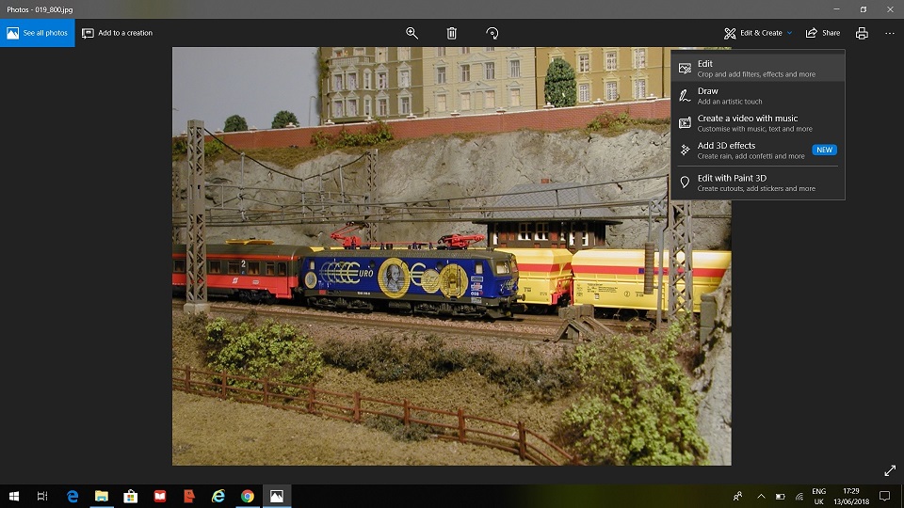
Task: Rotate the photo using rotate icon
Action: click(492, 33)
